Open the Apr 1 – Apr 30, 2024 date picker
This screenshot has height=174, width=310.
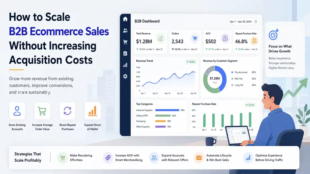click(243, 22)
